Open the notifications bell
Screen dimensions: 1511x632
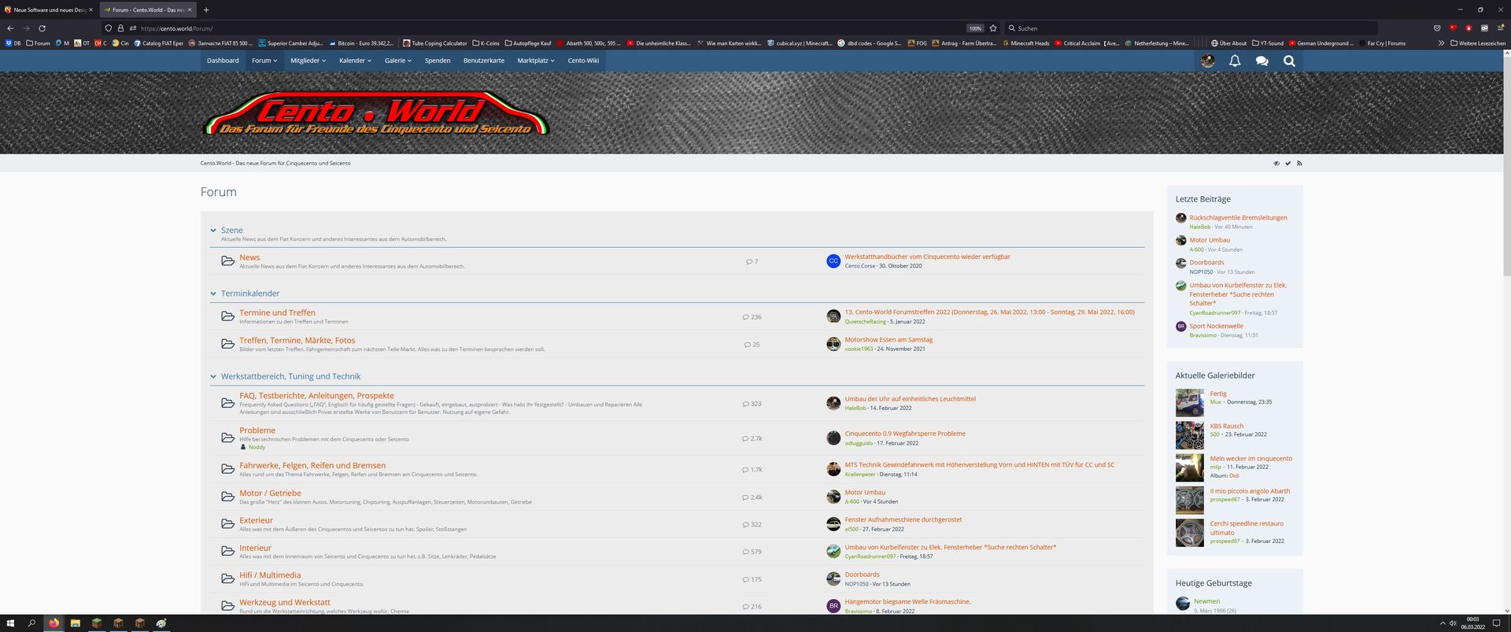(1234, 61)
